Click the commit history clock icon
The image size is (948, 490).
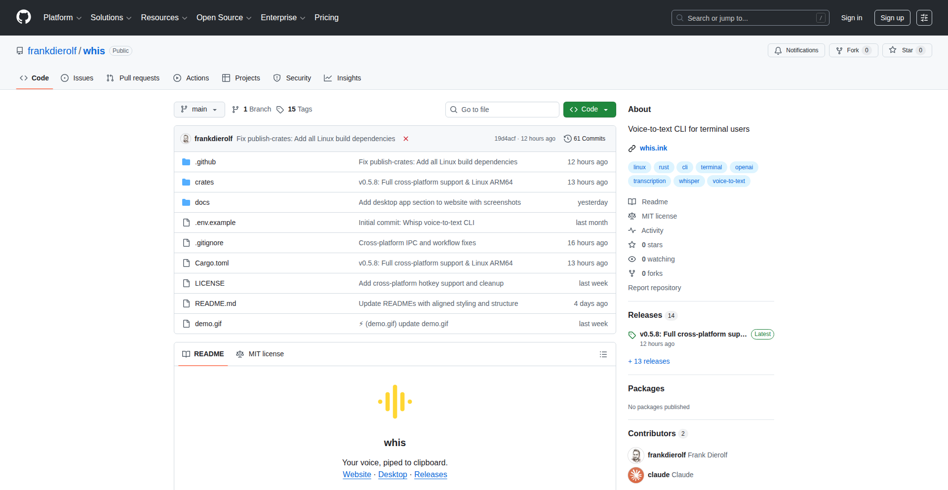click(x=567, y=139)
